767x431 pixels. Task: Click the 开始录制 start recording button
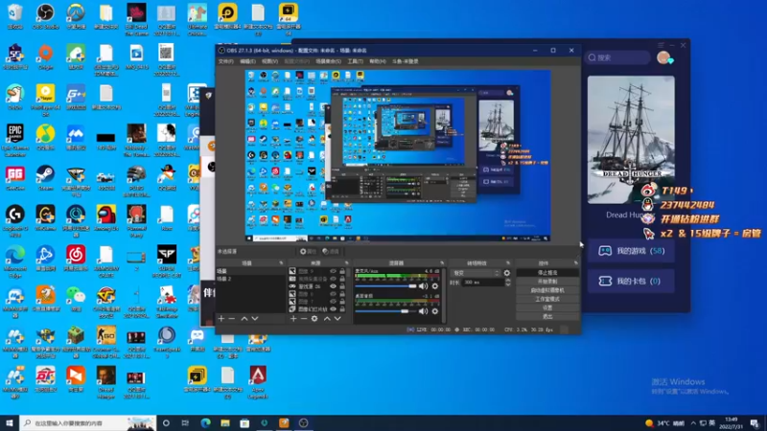coord(547,282)
